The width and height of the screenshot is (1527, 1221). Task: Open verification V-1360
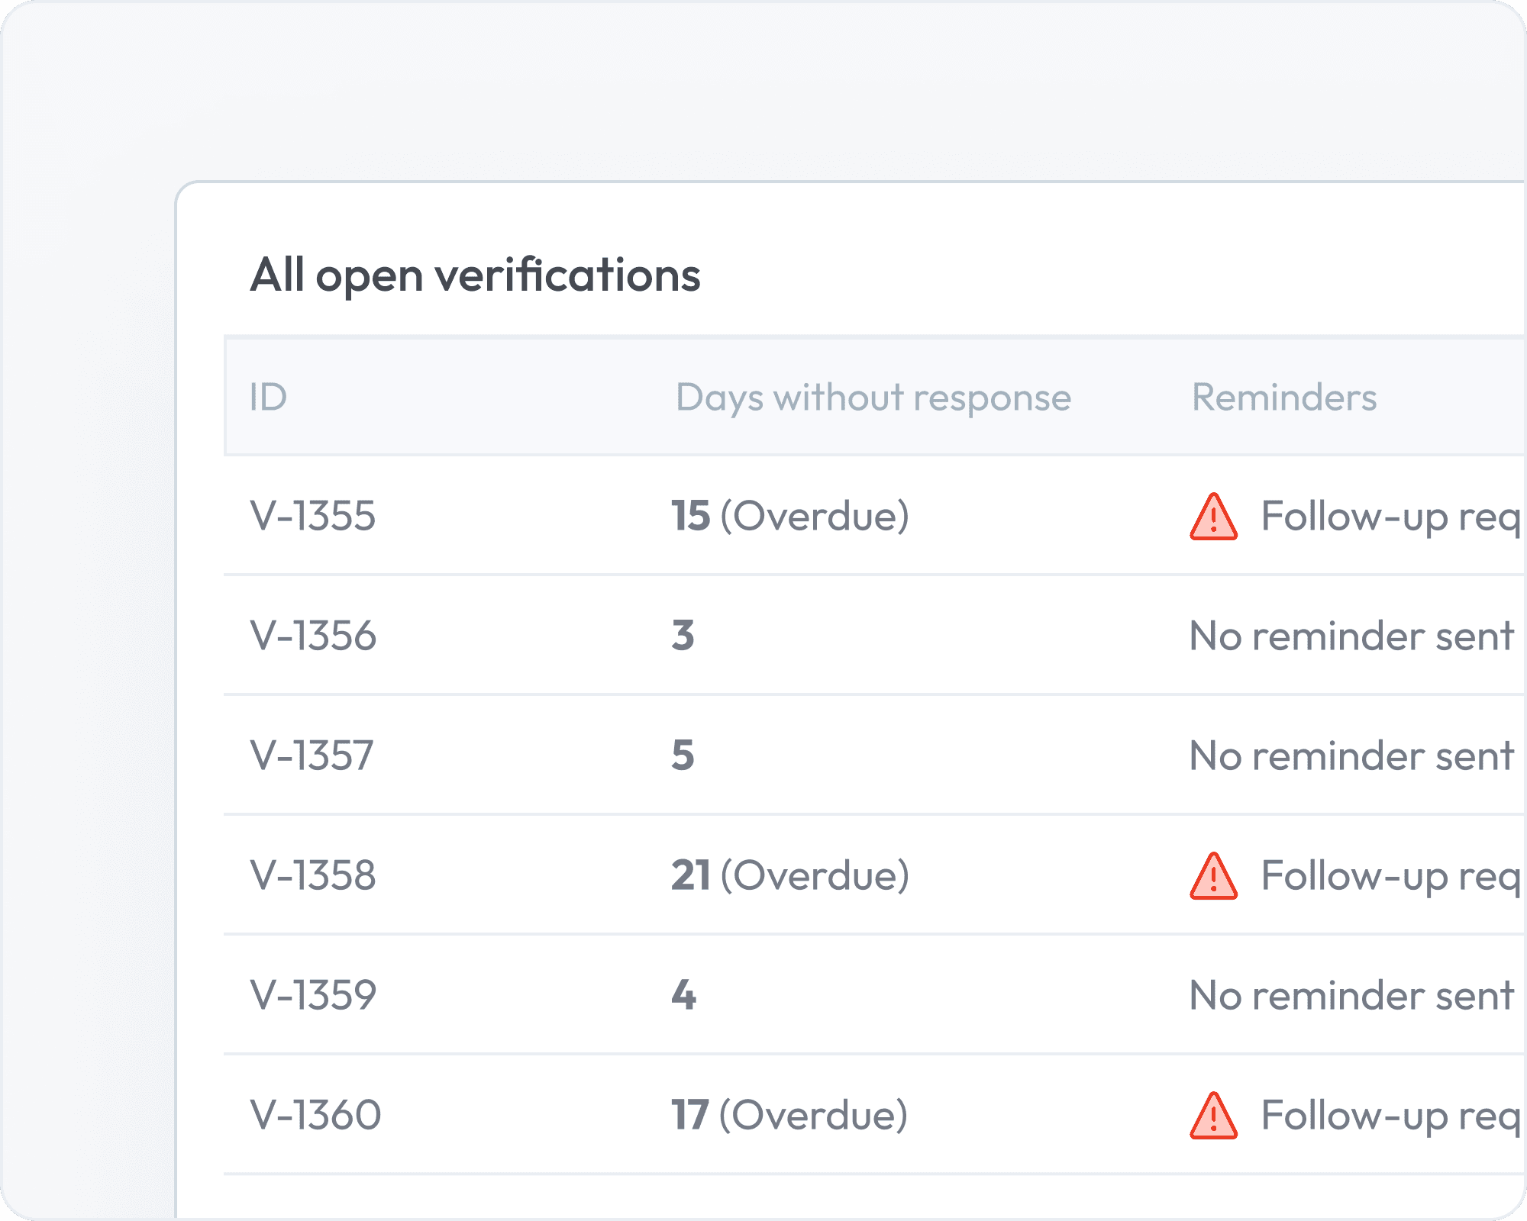click(x=315, y=1115)
